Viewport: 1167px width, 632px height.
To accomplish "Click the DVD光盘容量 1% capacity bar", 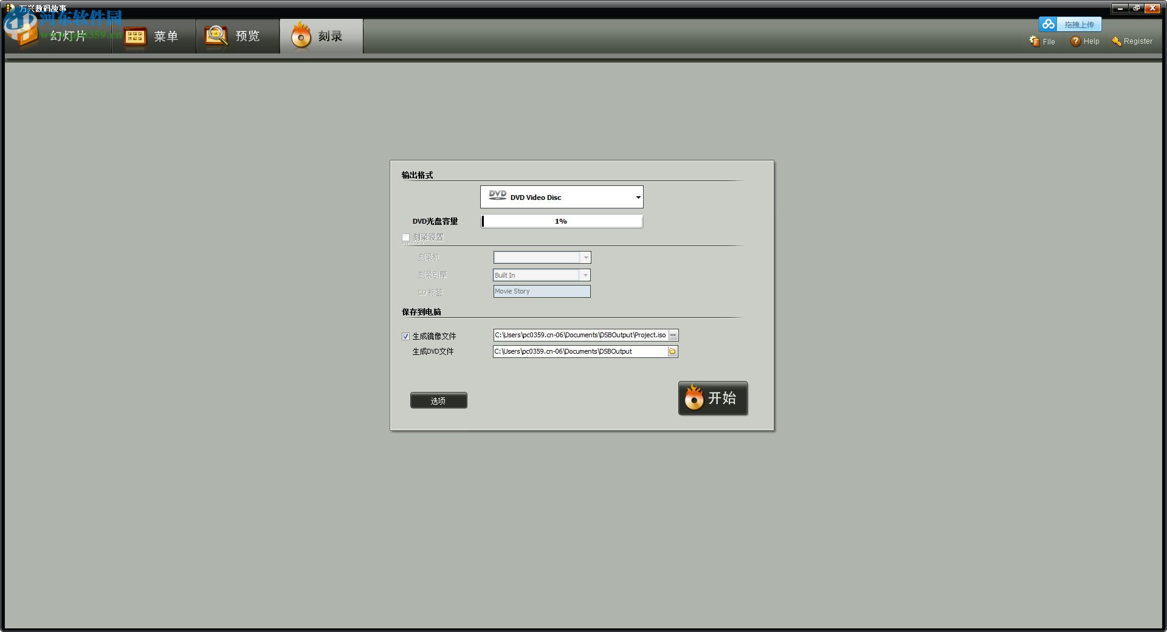I will tap(562, 221).
